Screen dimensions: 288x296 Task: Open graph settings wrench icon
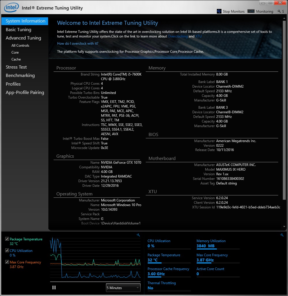point(138,235)
